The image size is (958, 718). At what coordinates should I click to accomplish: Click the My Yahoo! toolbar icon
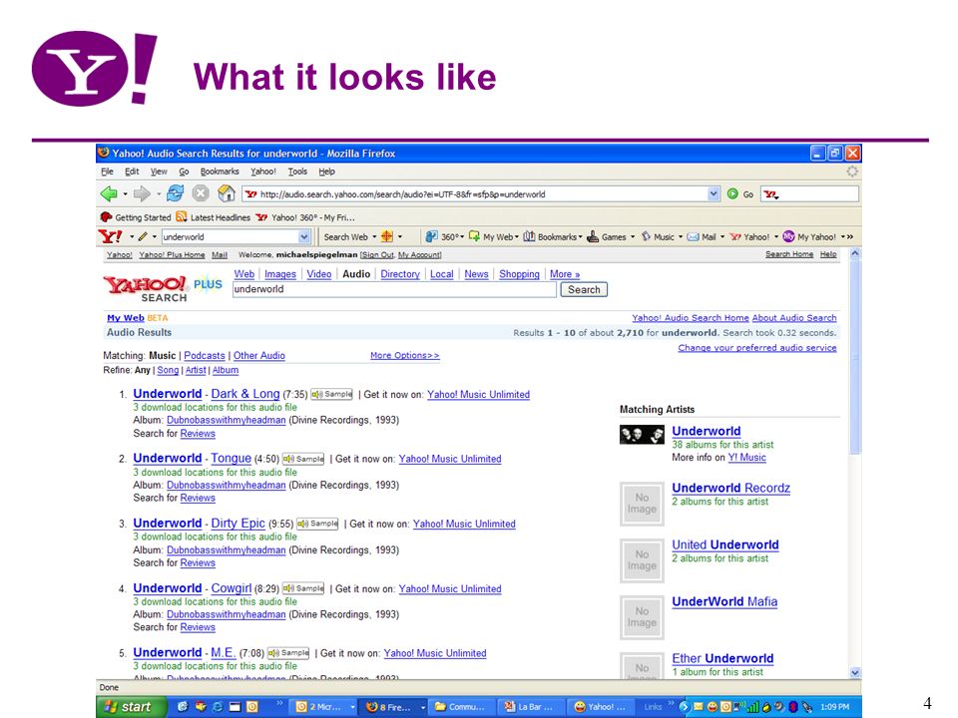coord(788,236)
